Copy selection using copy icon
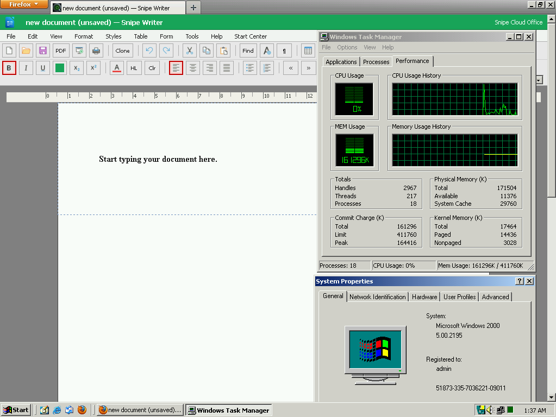Image resolution: width=556 pixels, height=417 pixels. pyautogui.click(x=207, y=50)
